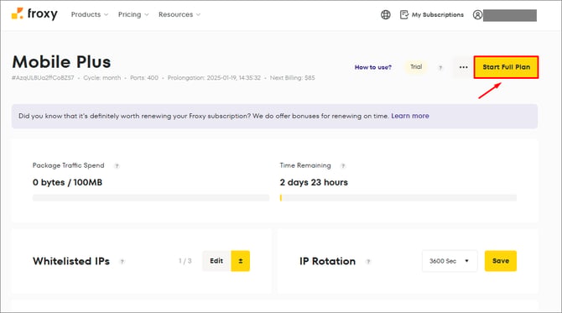This screenshot has height=313, width=562.
Task: Click the Mobile Plus heading
Action: (61, 61)
